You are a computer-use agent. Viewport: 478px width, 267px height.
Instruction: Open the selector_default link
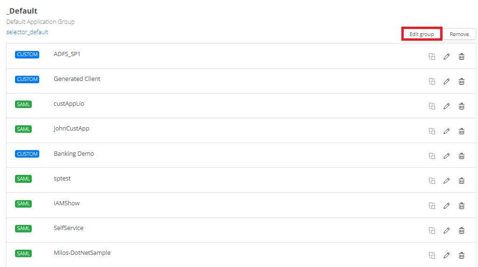pos(27,32)
